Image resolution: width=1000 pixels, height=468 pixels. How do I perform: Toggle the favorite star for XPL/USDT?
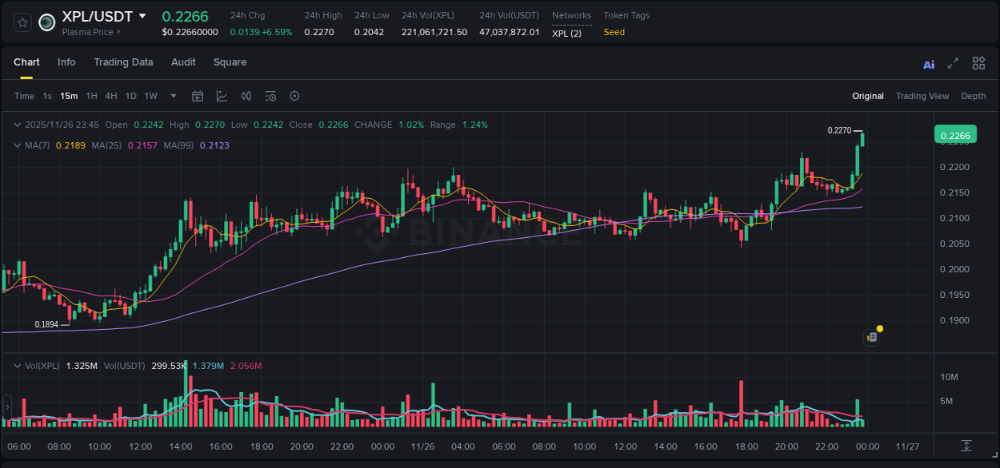22,22
